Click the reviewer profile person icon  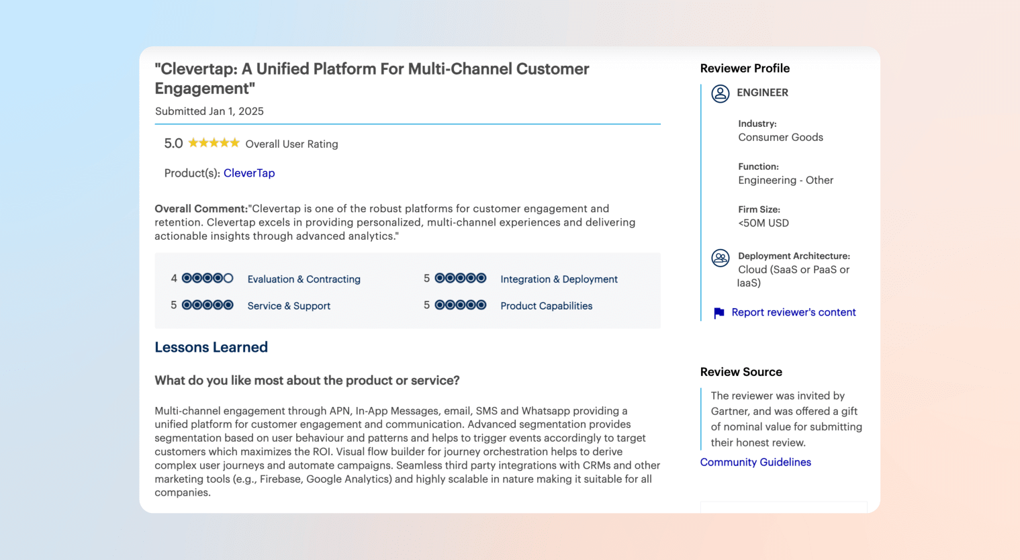tap(720, 94)
